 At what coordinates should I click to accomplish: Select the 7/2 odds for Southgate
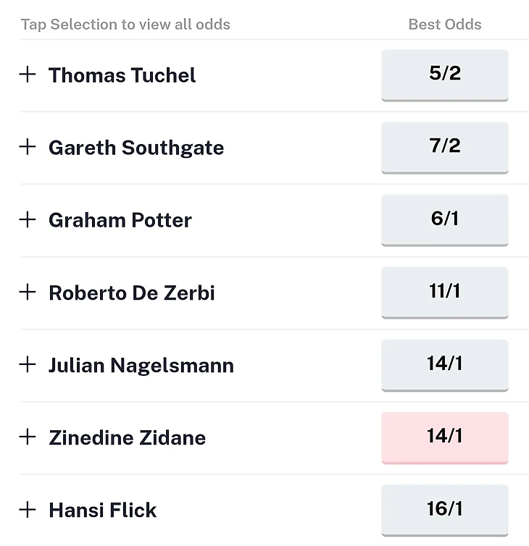click(x=444, y=147)
